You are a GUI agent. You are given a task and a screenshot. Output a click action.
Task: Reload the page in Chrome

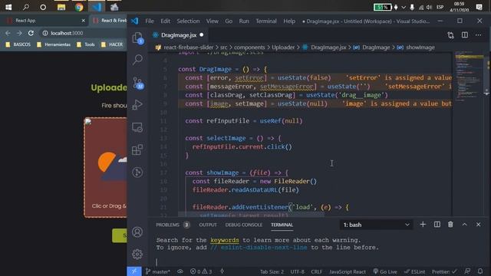tap(31, 33)
